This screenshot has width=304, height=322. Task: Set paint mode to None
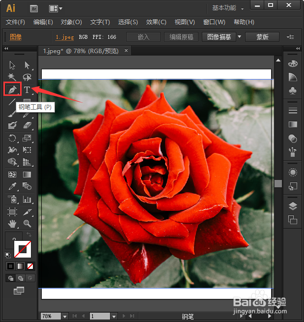30,266
